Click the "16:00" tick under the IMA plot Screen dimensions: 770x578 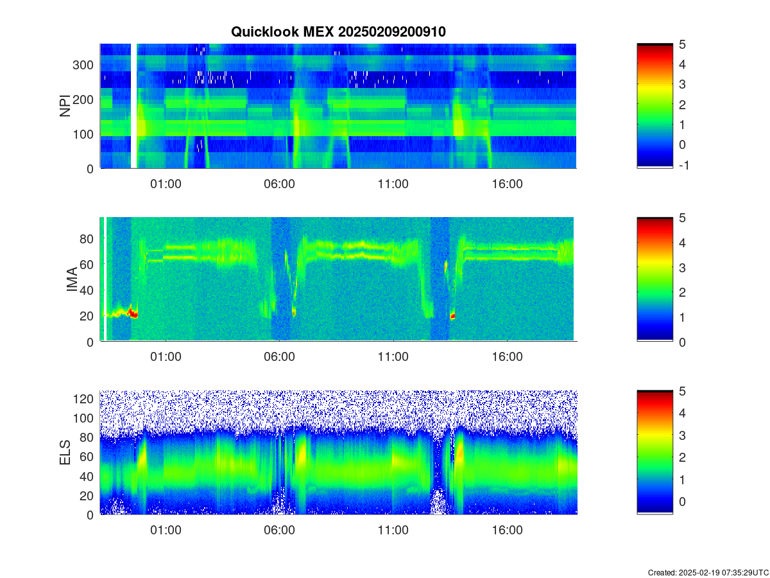click(x=507, y=357)
